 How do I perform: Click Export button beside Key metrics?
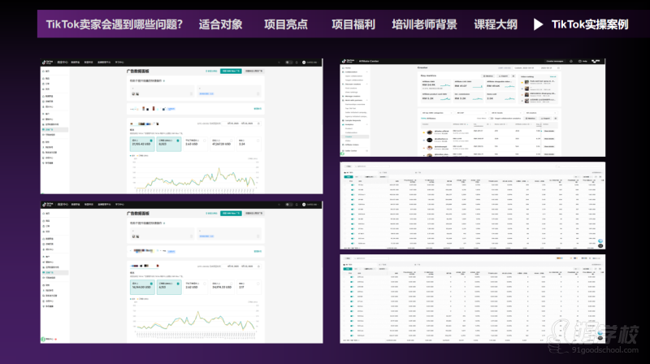tap(503, 76)
